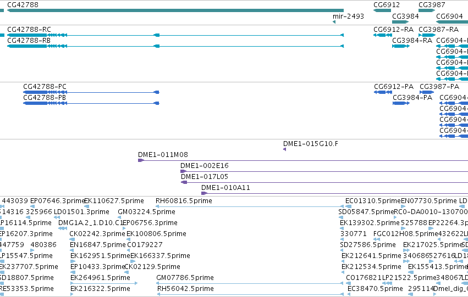Select the RH60816.5prime EST alignment
Viewport: 468px width, 297px height.
click(x=250, y=206)
